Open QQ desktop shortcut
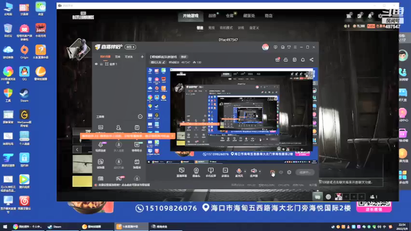Screen dimensions: 411x231 click(24, 73)
